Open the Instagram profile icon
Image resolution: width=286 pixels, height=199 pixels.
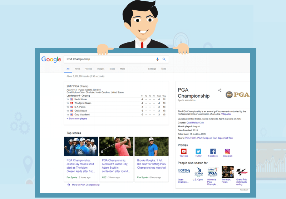[227, 151]
